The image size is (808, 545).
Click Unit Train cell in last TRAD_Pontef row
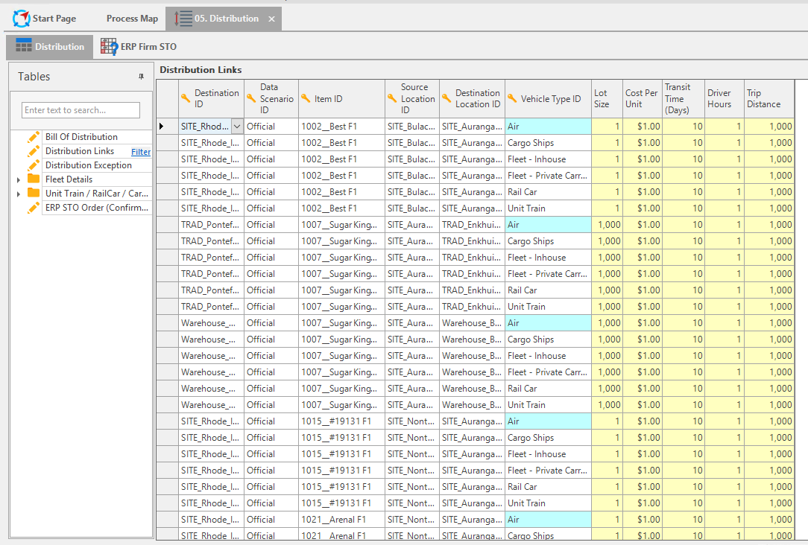pyautogui.click(x=549, y=306)
